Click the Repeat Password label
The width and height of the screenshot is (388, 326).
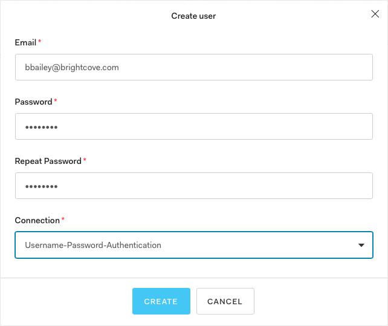coord(48,161)
